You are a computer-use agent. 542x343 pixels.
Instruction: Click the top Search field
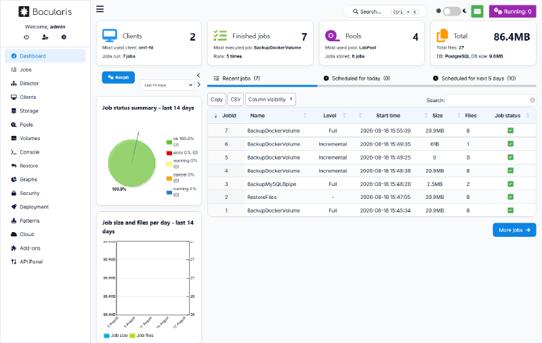click(x=385, y=12)
